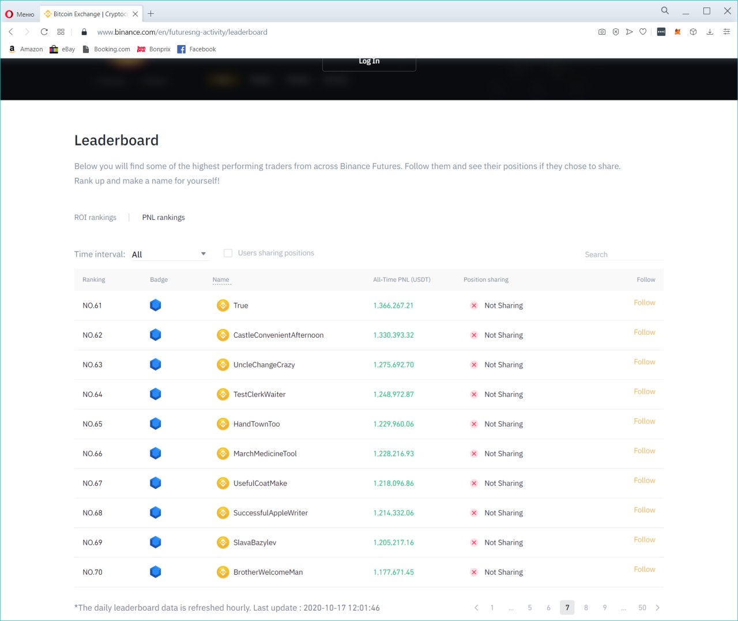Screen dimensions: 738x621
Task: Open the Opera flow send icon
Action: pyautogui.click(x=629, y=32)
